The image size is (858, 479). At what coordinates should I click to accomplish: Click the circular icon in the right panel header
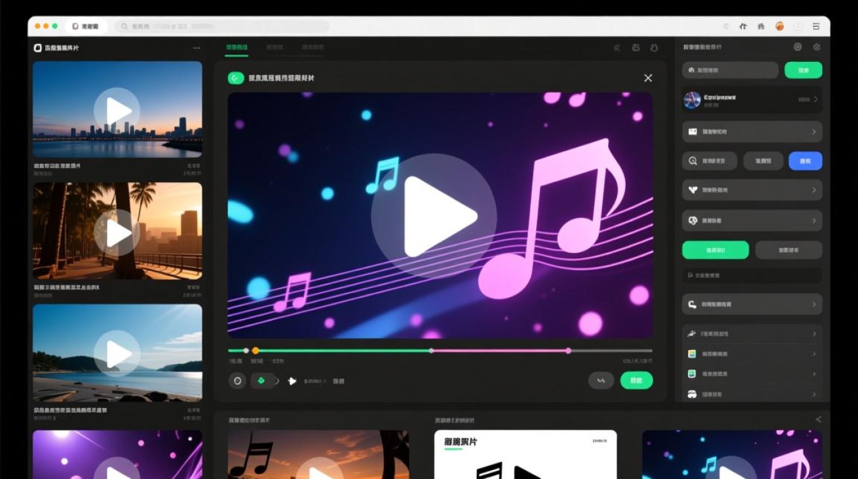point(797,47)
